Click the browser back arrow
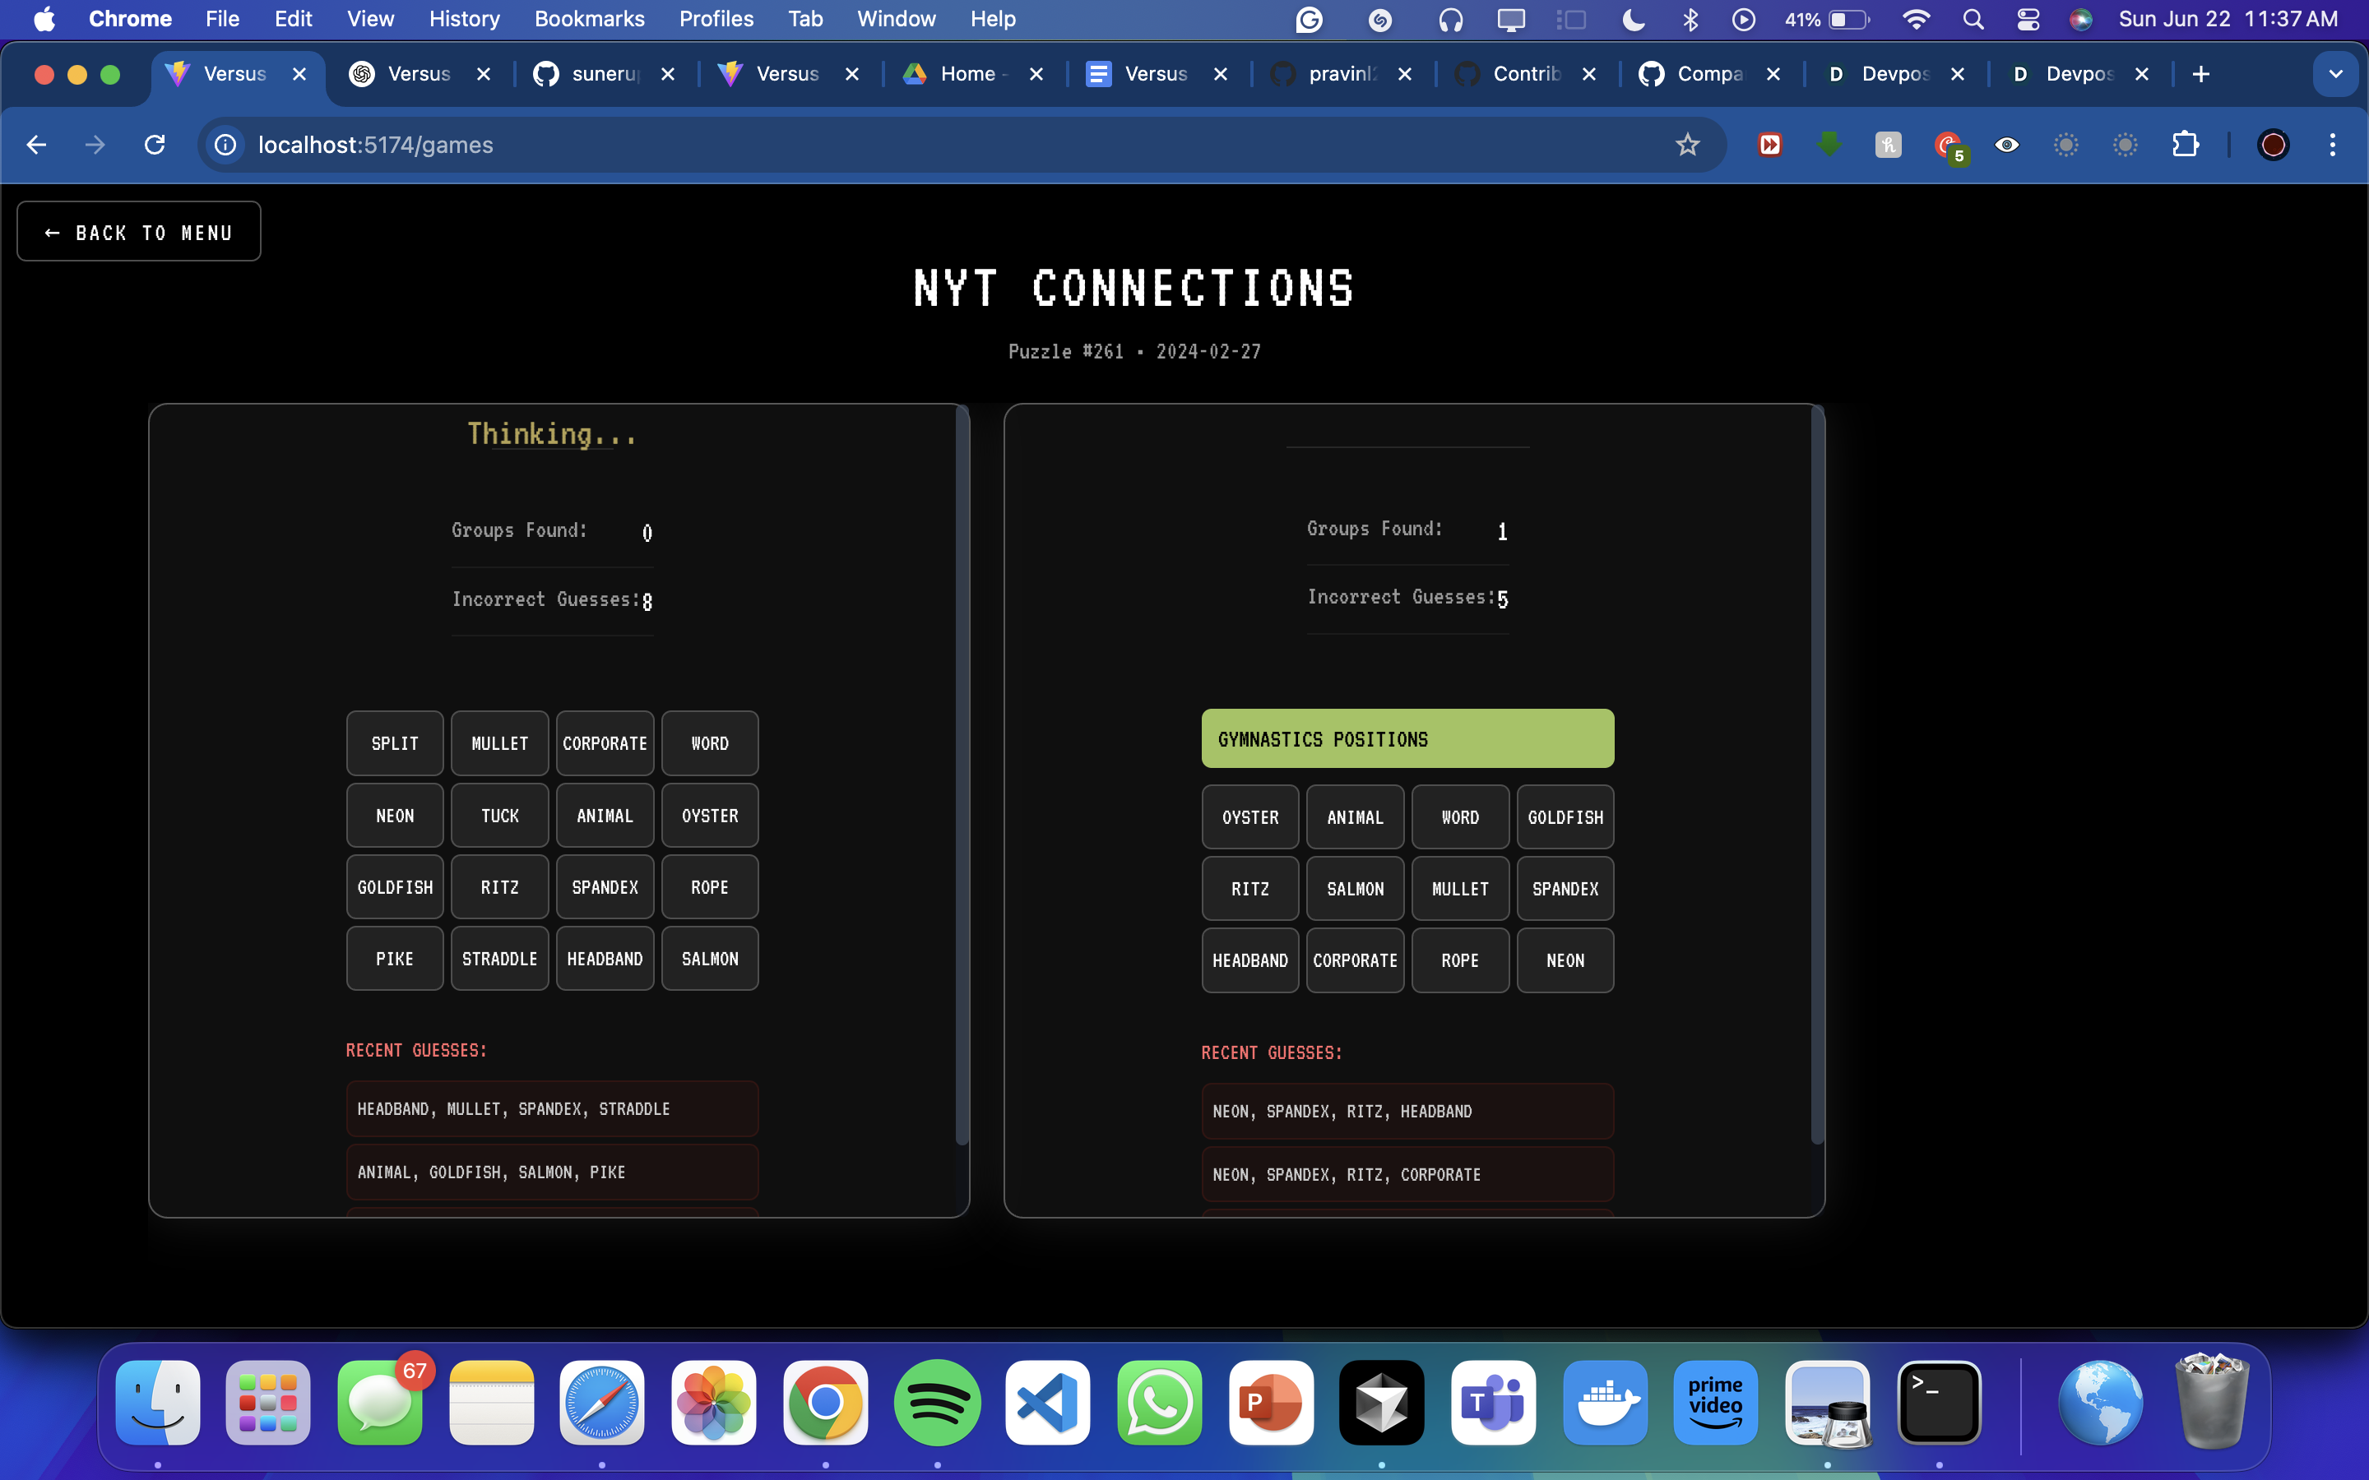The height and width of the screenshot is (1480, 2369). pos(37,145)
